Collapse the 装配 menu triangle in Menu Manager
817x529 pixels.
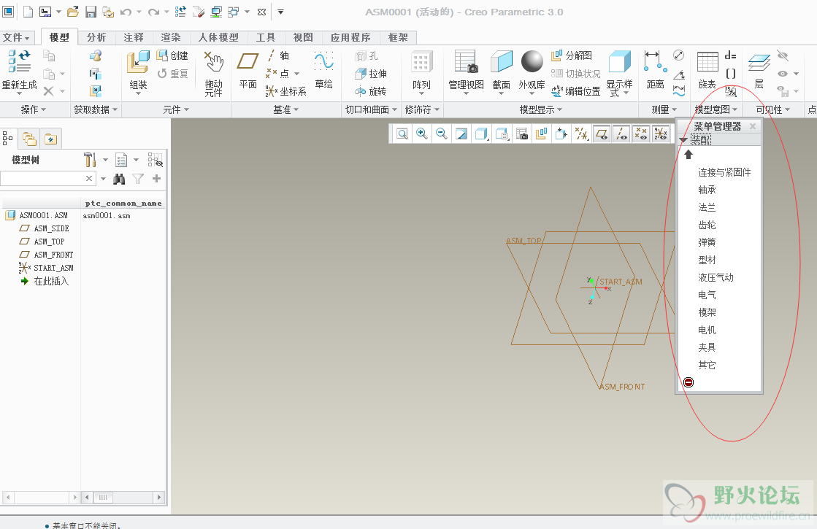tap(683, 140)
